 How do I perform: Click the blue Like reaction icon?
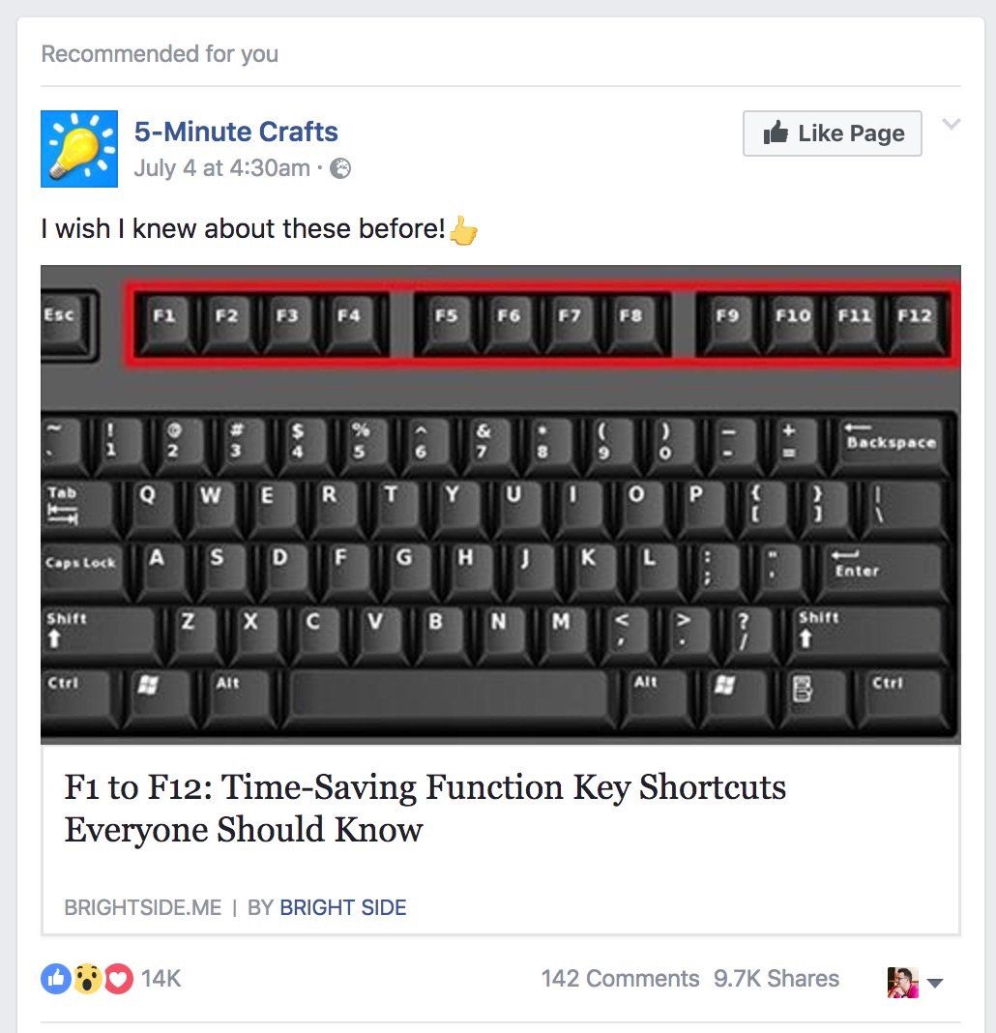(x=56, y=979)
